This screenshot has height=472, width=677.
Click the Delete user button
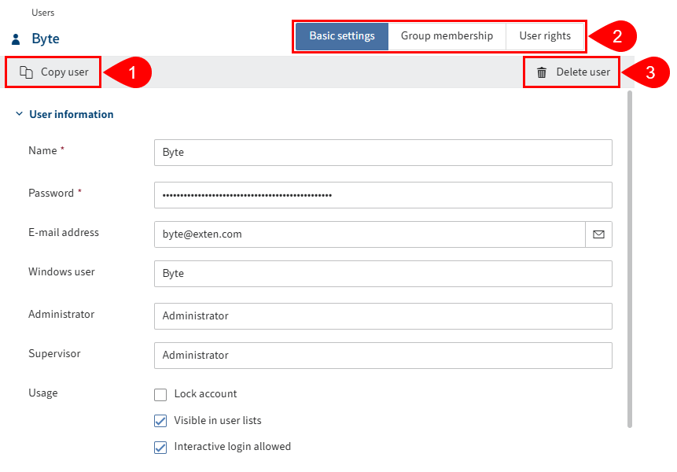click(572, 72)
